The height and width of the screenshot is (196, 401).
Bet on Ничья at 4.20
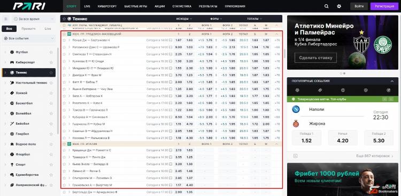point(343,138)
